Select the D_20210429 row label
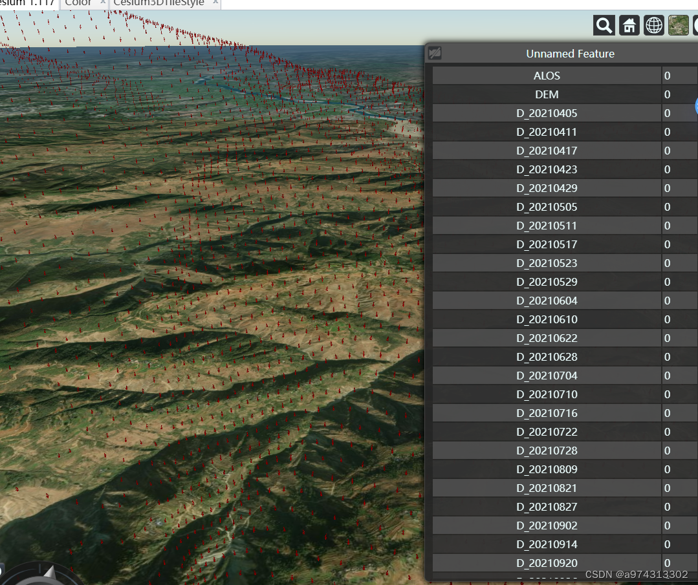 click(x=547, y=188)
